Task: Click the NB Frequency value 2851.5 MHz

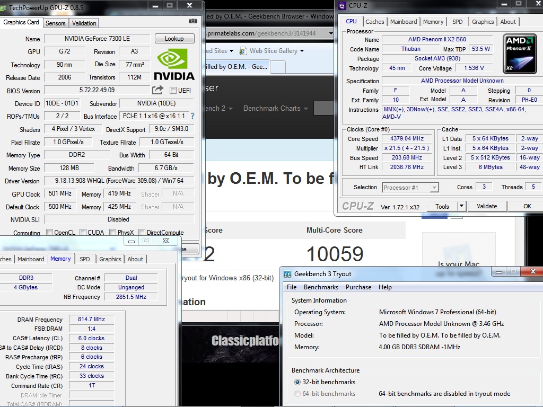Action: click(x=131, y=297)
